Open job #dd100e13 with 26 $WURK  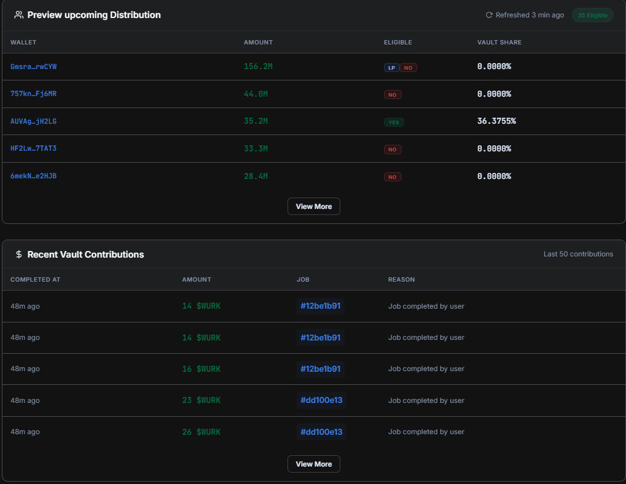(321, 432)
